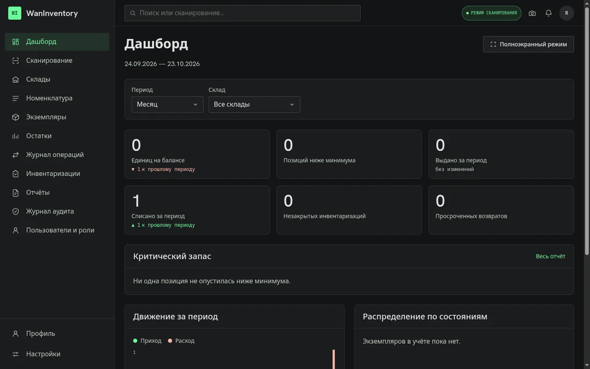The height and width of the screenshot is (369, 590).
Task: Click the Выдано за период label
Action: pyautogui.click(x=461, y=161)
